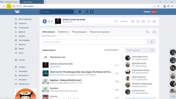Open Новости in sidebar
The width and height of the screenshot is (176, 99).
23,23
